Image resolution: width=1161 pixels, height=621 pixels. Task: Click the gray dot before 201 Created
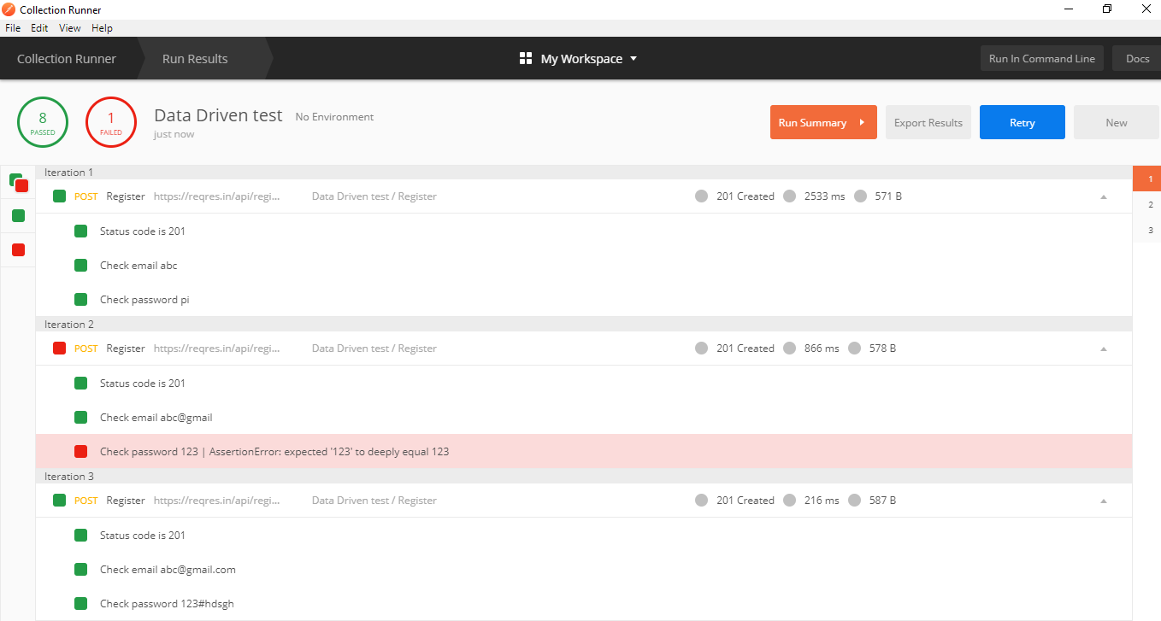(x=701, y=196)
